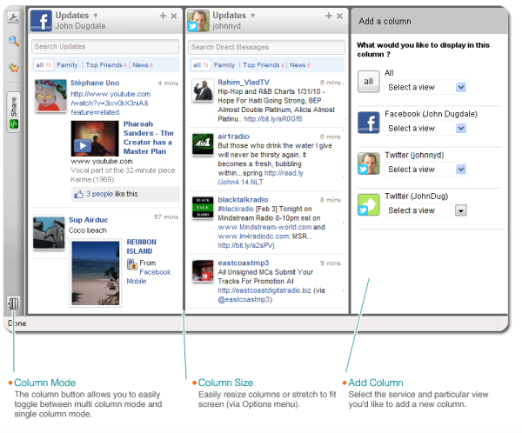Screen dimensions: 522x433
Task: Click the mobile upload icon beside 'From'
Action: point(132,264)
